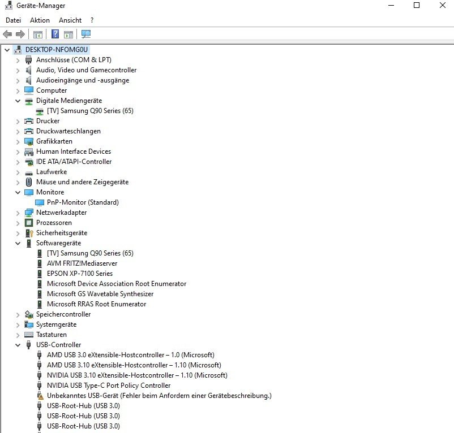The height and width of the screenshot is (433, 454).
Task: Click the IDE ATA/ATAPI-Controller icon
Action: click(x=29, y=162)
